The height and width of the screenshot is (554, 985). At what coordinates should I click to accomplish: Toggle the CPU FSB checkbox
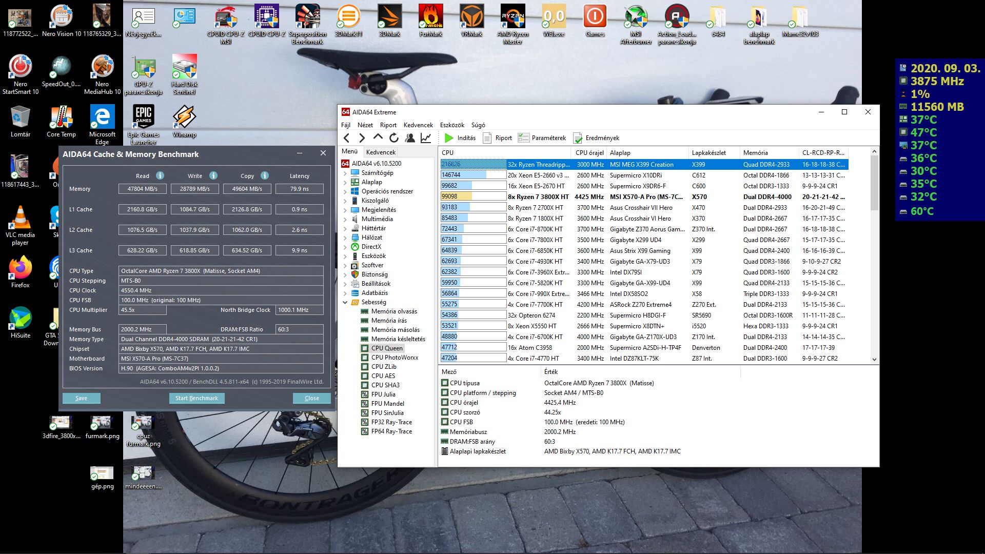pyautogui.click(x=445, y=422)
